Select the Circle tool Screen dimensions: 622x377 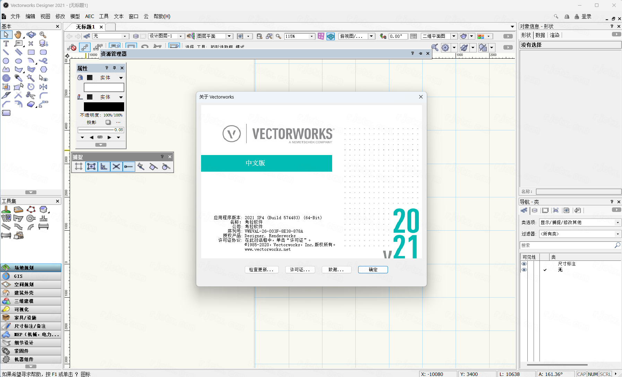[x=6, y=61]
